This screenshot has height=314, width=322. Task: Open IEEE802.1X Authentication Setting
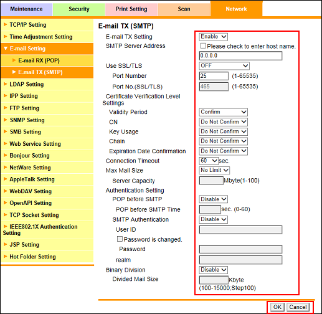(x=47, y=230)
